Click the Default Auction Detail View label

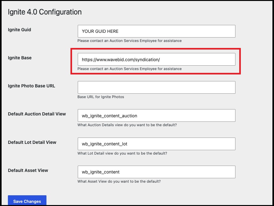(37, 114)
